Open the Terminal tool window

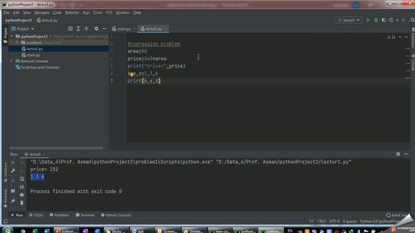[85, 215]
